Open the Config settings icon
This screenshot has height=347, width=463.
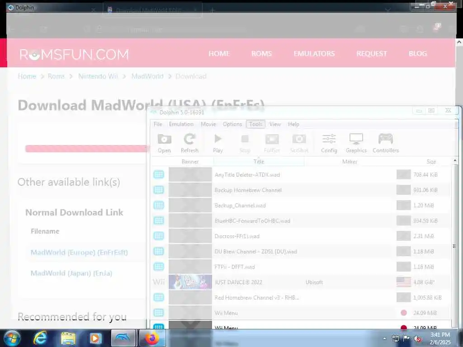329,143
